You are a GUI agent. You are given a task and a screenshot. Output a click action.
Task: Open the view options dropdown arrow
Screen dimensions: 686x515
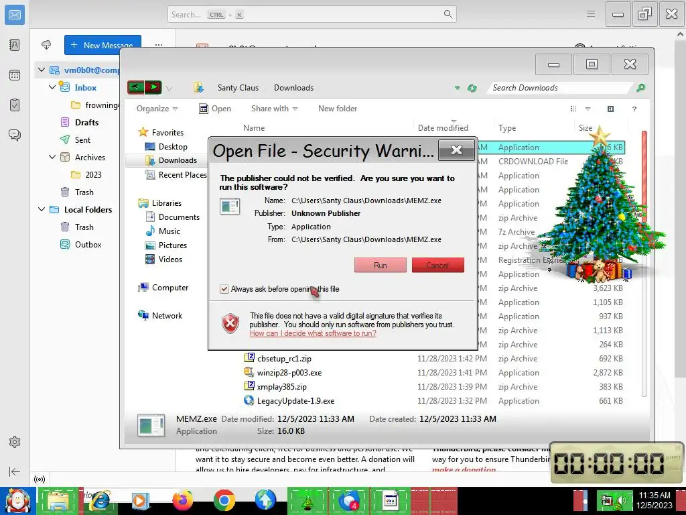588,109
